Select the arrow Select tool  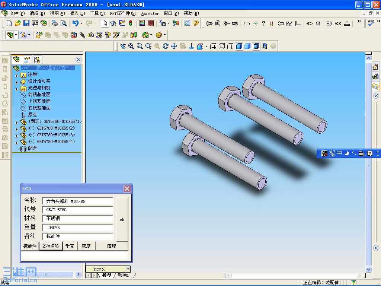pyautogui.click(x=105, y=23)
